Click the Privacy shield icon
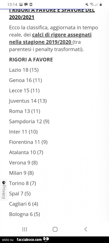 [4, 182]
